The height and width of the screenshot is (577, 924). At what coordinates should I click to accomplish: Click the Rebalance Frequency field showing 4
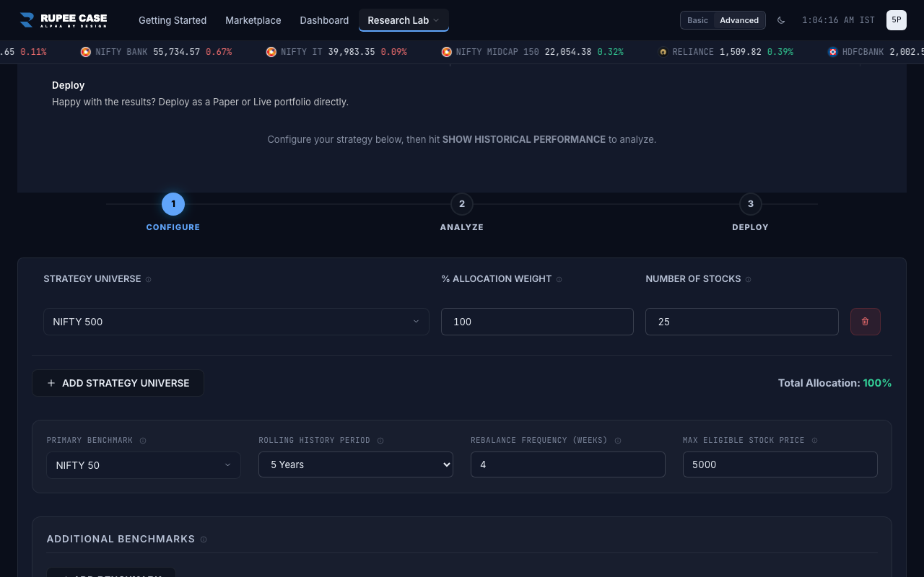568,464
